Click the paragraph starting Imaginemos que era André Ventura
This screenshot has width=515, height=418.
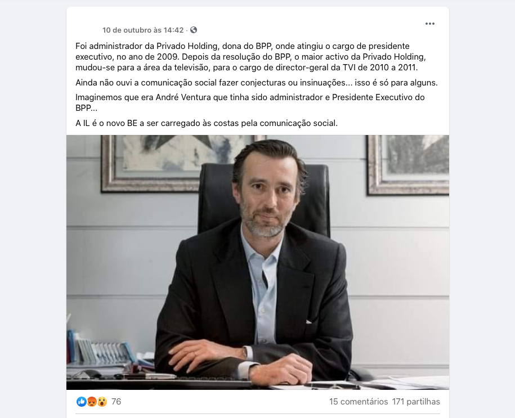pyautogui.click(x=250, y=102)
